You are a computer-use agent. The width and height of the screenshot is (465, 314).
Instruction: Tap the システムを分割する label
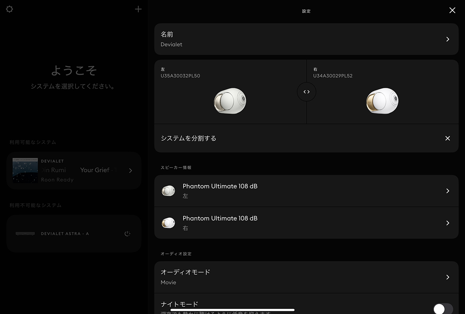pyautogui.click(x=188, y=138)
